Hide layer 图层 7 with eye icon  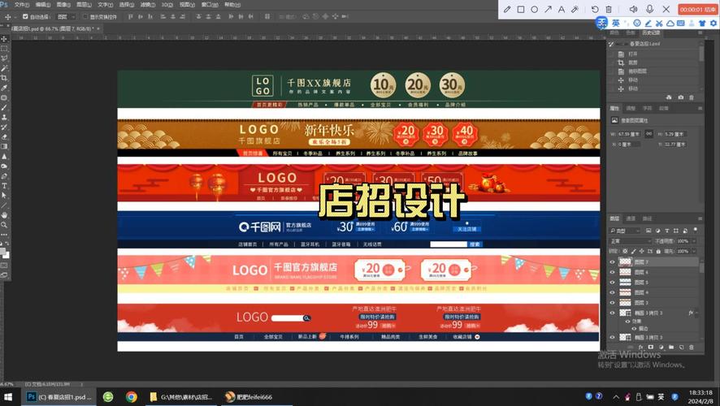click(612, 262)
